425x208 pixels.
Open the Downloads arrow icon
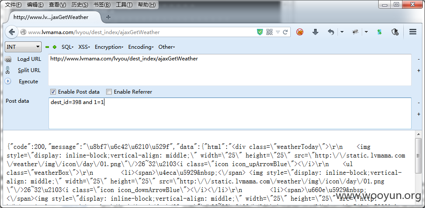pos(315,32)
